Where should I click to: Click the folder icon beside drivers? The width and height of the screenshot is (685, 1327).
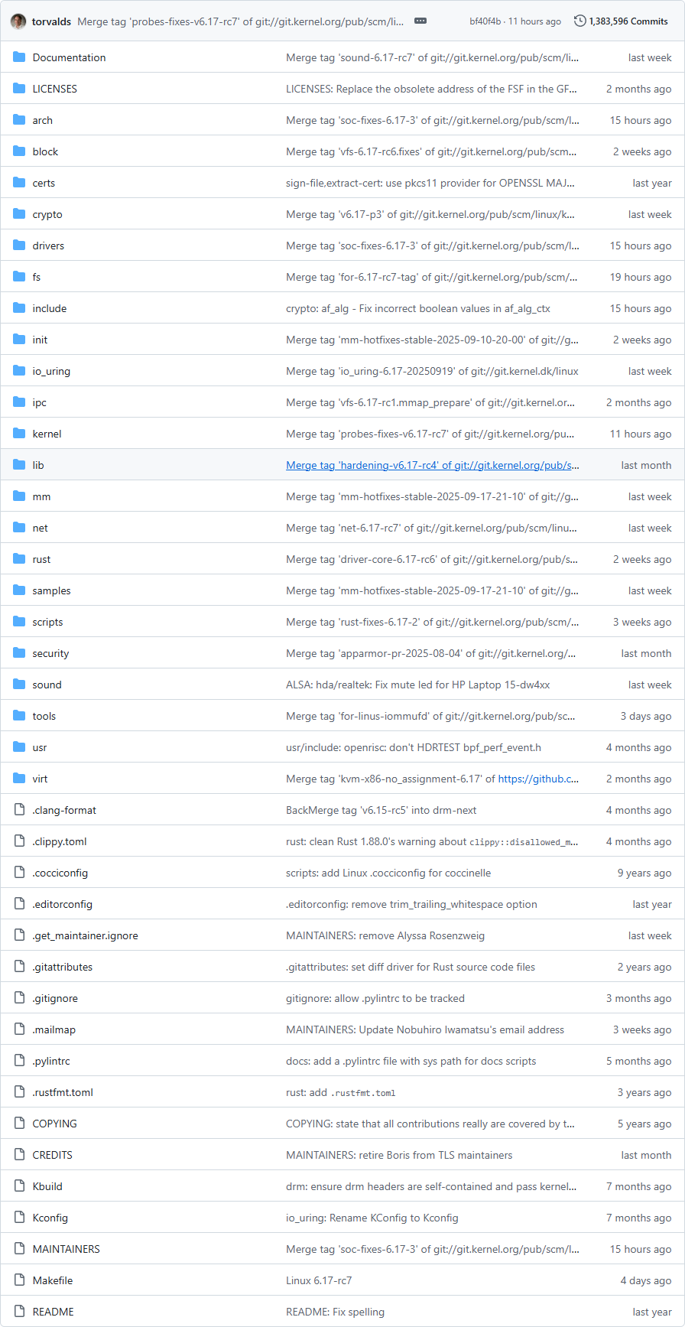pos(19,246)
